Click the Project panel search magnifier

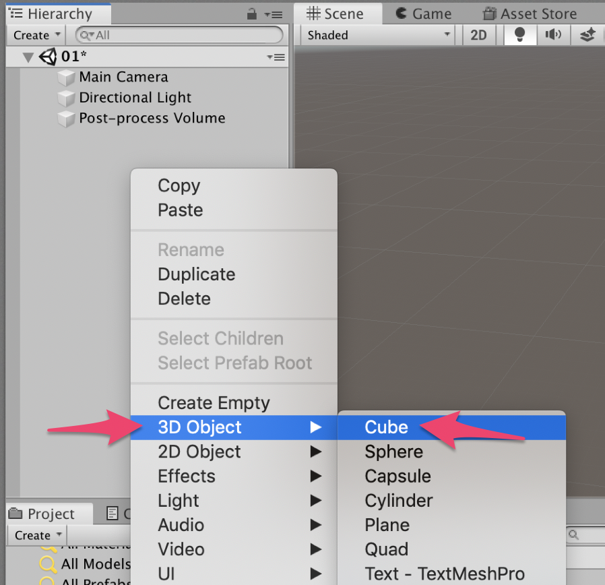click(x=574, y=534)
